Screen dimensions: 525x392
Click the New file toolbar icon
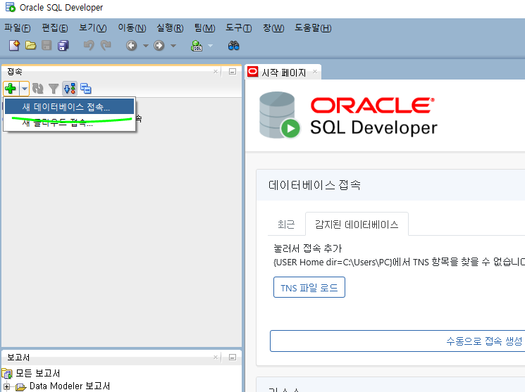coord(14,45)
